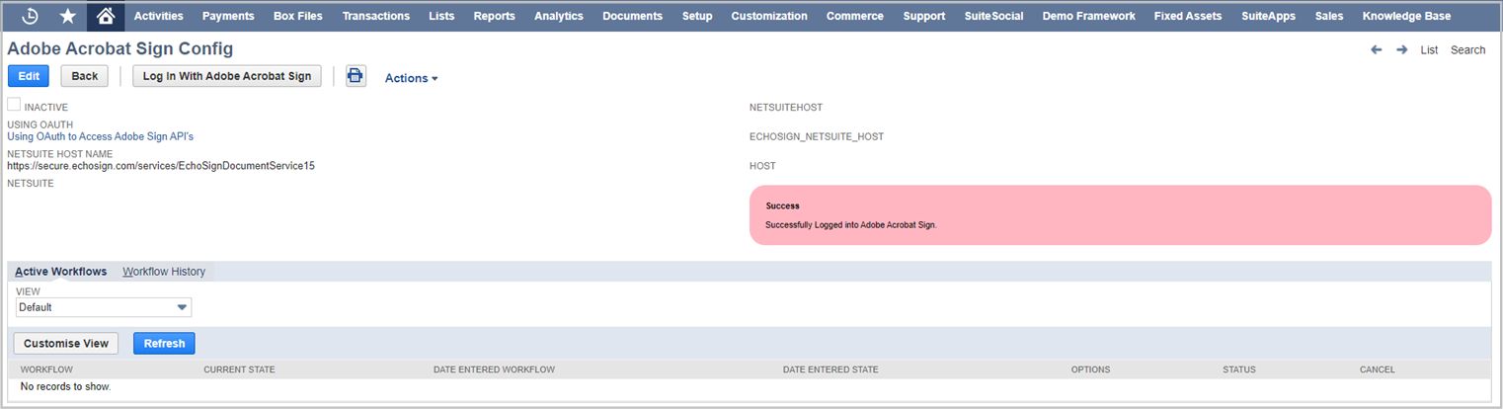This screenshot has height=409, width=1503.
Task: Click the Refresh button
Action: (x=164, y=343)
